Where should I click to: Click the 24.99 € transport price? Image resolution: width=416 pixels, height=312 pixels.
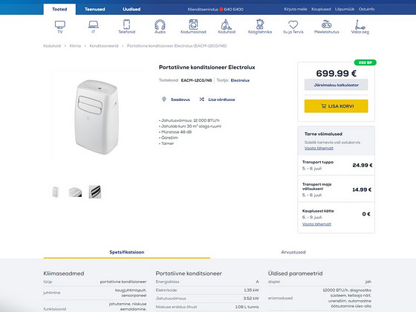tap(363, 165)
